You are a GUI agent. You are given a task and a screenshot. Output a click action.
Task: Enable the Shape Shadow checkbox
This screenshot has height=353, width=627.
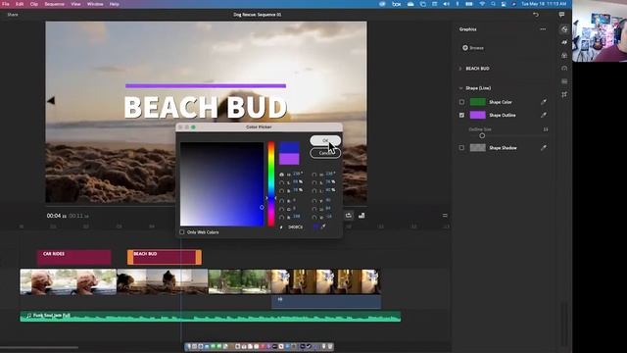point(461,148)
